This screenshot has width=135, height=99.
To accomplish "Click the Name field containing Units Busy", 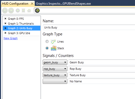I will tap(89, 27).
